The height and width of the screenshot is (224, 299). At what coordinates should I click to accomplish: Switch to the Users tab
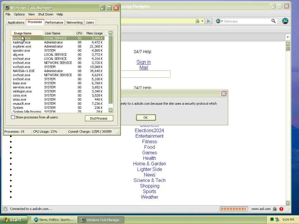(x=90, y=22)
